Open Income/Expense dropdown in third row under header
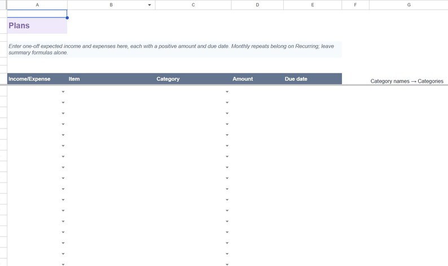448x266 pixels. click(63, 113)
